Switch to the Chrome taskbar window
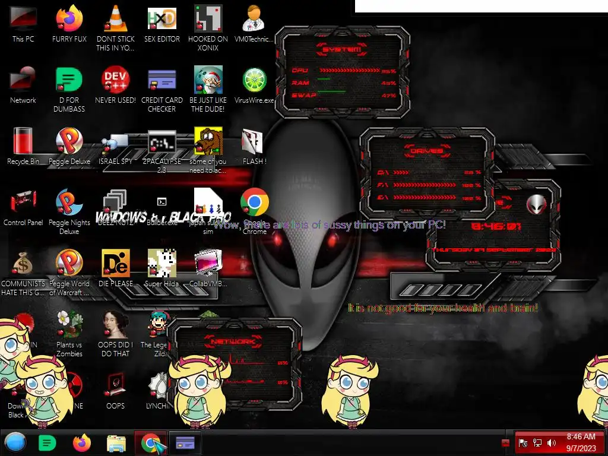The image size is (608, 456). point(150,443)
